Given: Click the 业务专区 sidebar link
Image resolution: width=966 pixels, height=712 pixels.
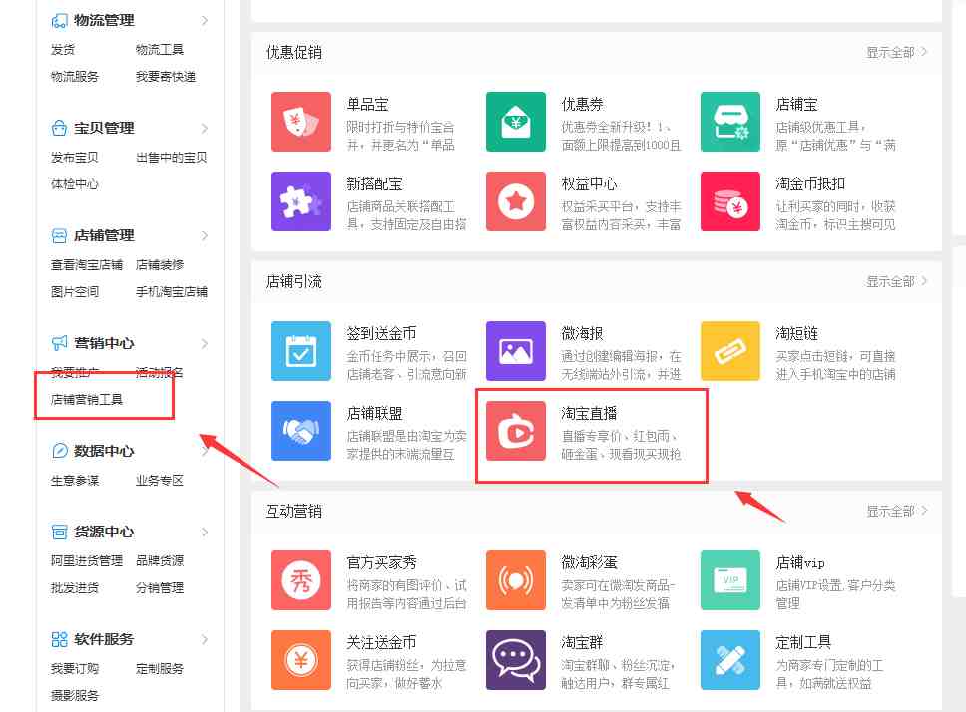Looking at the screenshot, I should (x=160, y=481).
